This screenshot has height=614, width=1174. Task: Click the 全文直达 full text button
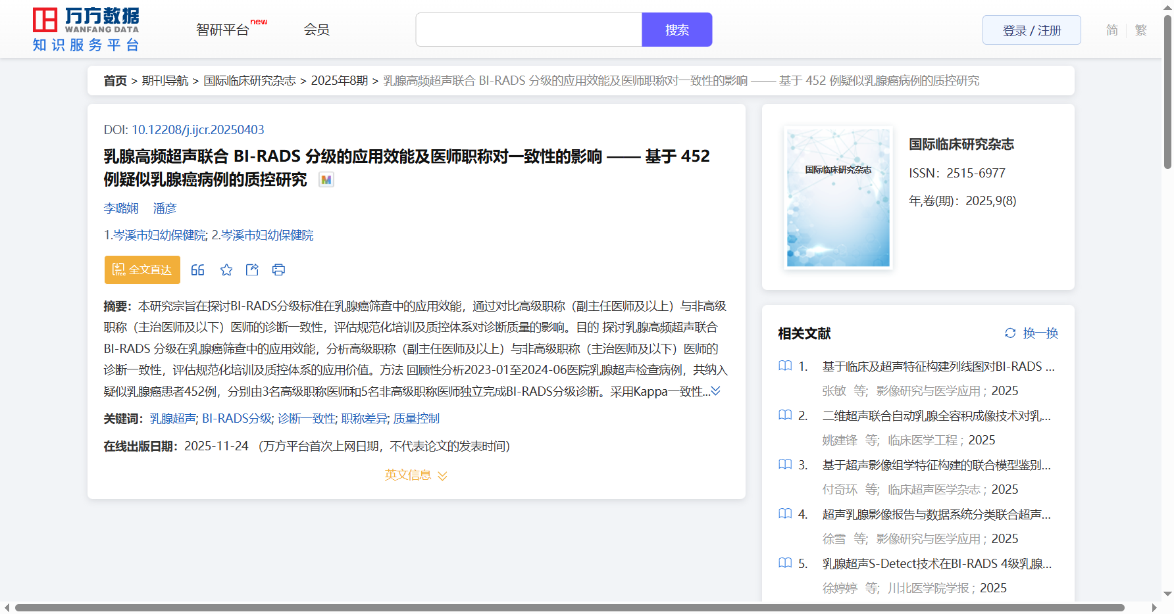(x=142, y=270)
